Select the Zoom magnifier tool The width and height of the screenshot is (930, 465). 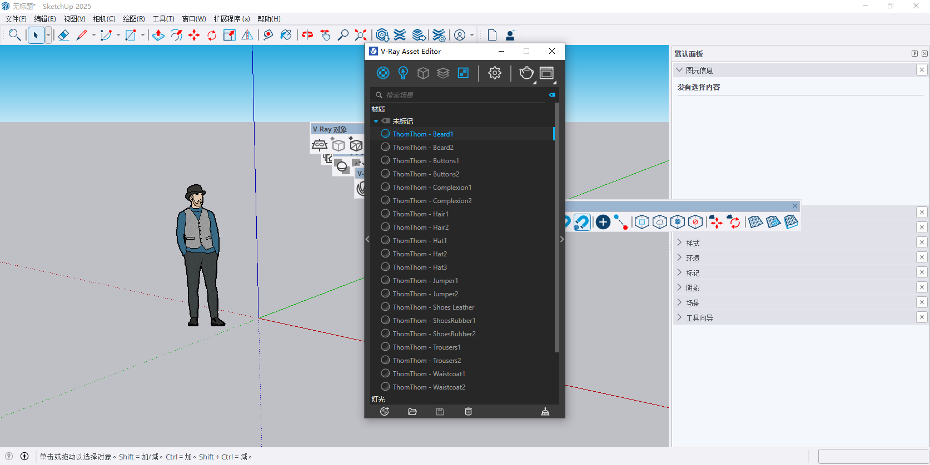click(343, 35)
